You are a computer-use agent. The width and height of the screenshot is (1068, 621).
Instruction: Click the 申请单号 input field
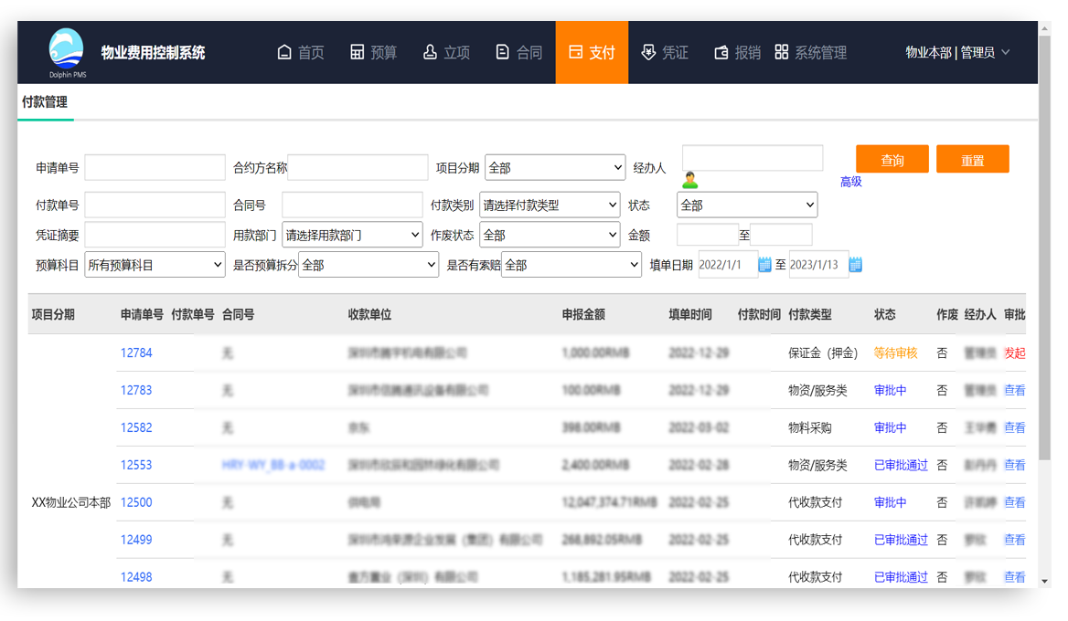pos(155,168)
